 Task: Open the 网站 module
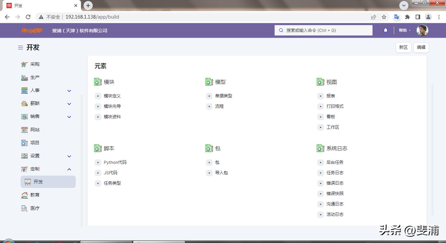click(x=35, y=130)
